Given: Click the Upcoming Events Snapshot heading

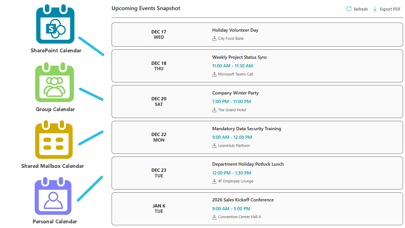Looking at the screenshot, I should (146, 8).
